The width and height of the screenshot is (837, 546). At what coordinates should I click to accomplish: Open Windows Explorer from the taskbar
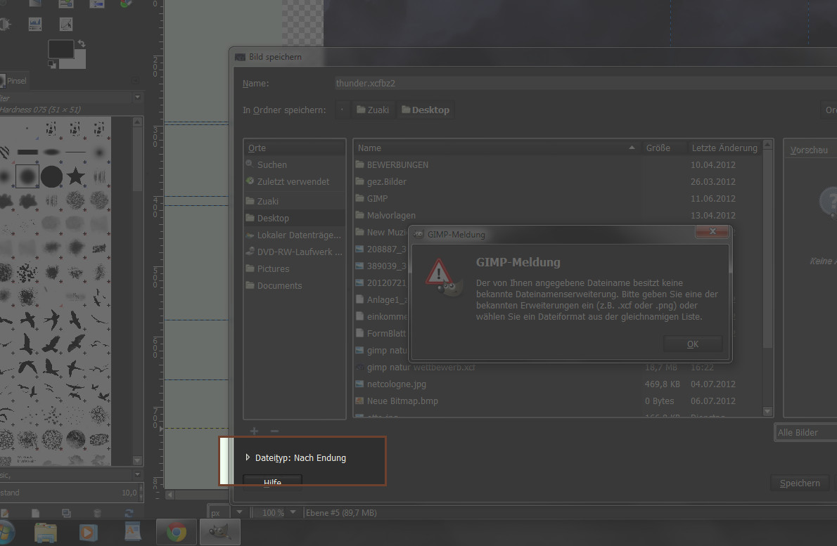click(46, 532)
